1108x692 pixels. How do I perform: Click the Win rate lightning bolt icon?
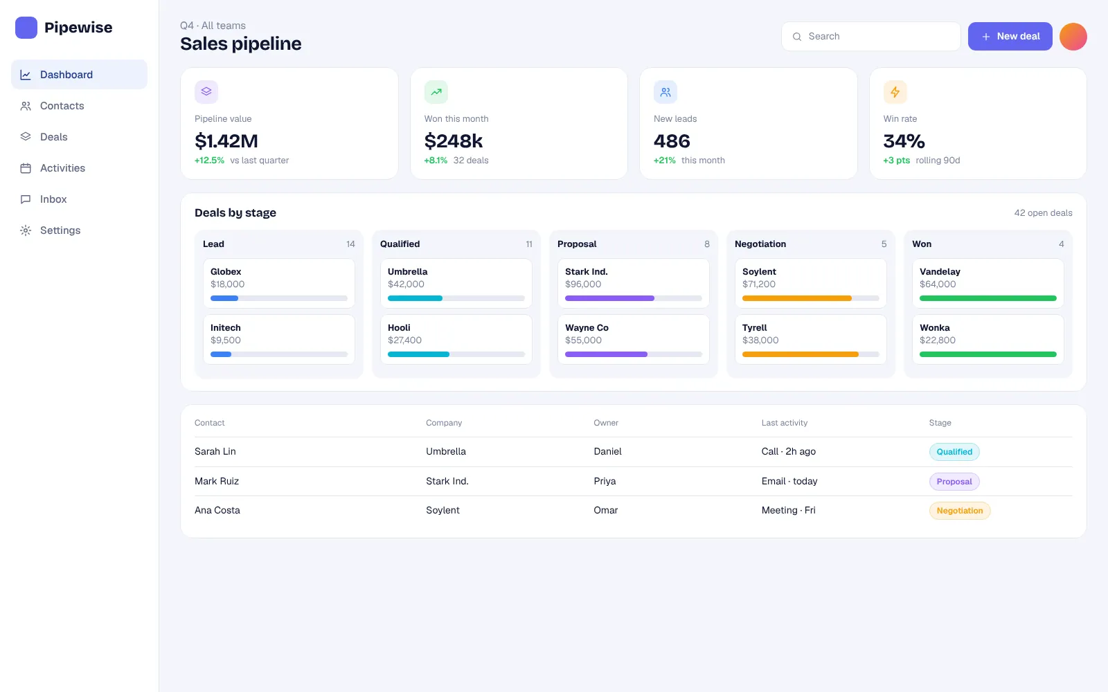895,92
